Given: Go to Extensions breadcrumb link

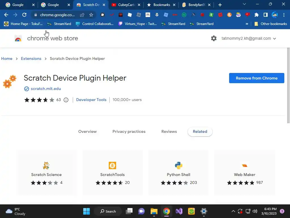Looking at the screenshot, I should click(x=31, y=58).
